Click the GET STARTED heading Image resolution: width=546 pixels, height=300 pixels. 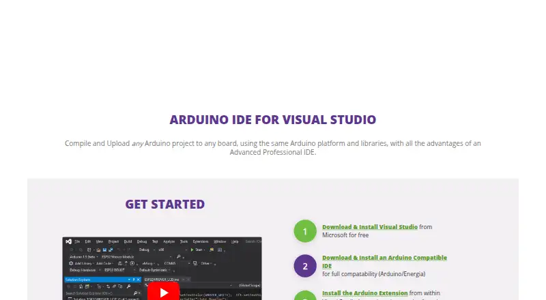coord(165,205)
